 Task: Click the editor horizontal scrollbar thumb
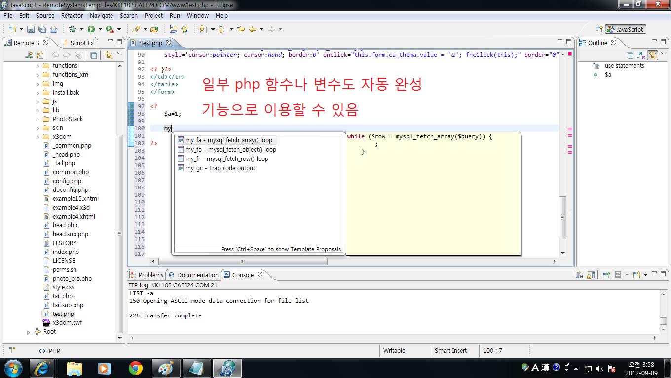point(242,262)
